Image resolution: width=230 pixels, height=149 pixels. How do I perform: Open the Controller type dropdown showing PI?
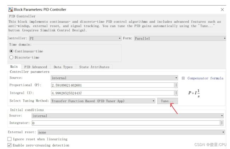75,38
